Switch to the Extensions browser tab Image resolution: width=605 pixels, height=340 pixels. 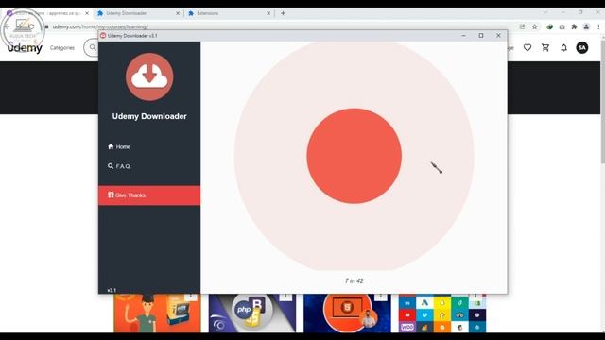pyautogui.click(x=229, y=13)
